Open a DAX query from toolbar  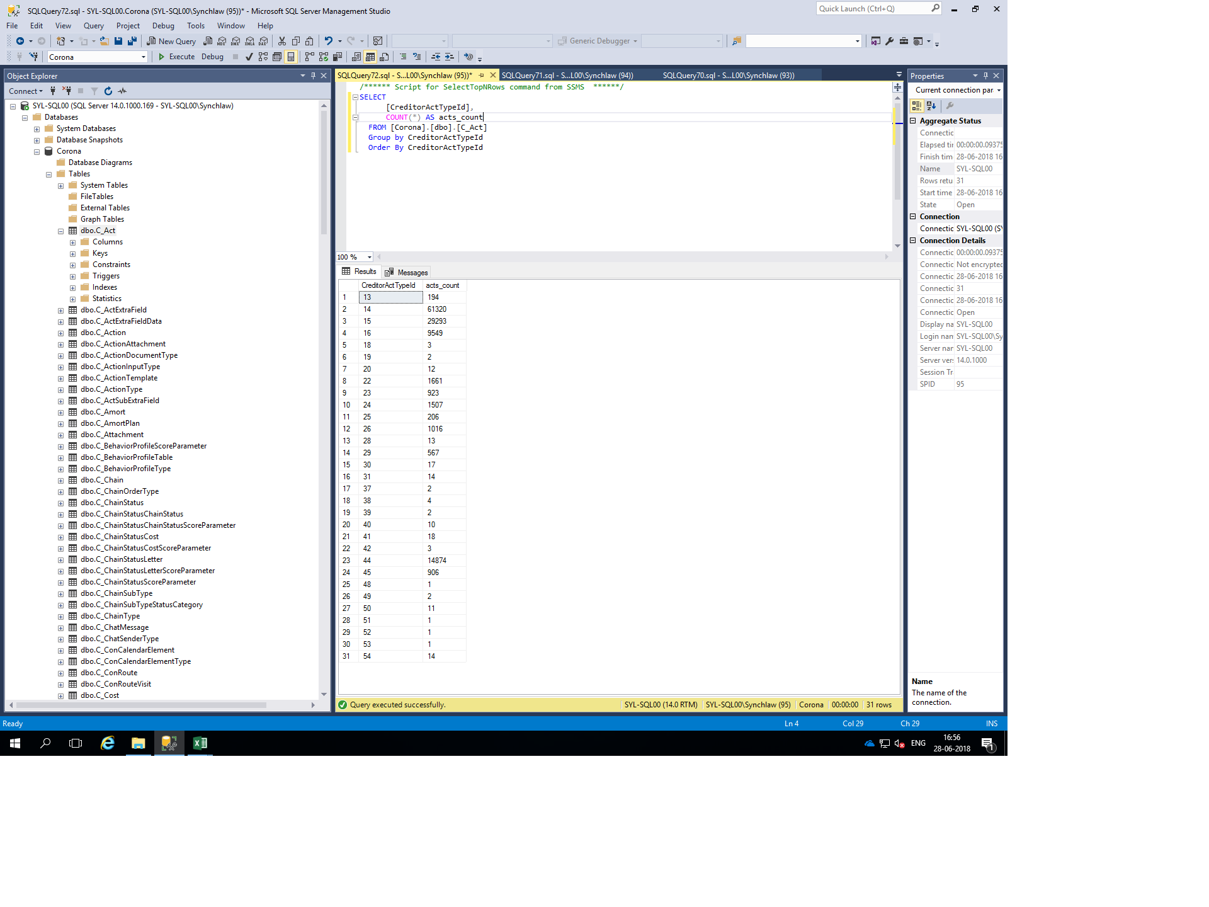(263, 41)
